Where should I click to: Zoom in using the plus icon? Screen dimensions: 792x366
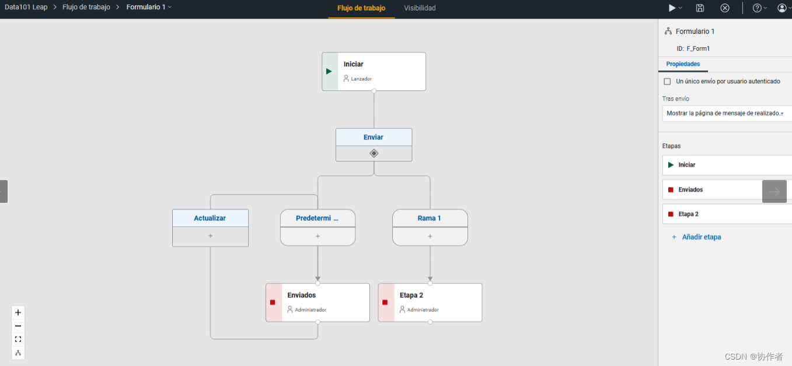coord(18,312)
